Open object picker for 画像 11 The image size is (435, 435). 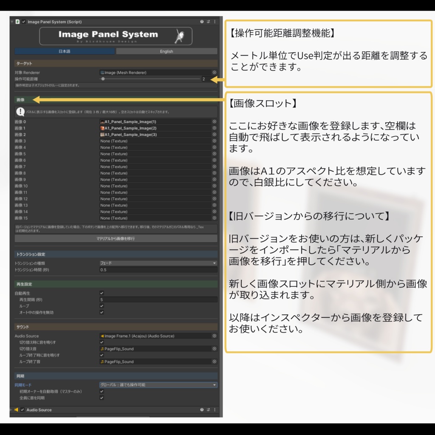tap(215, 192)
